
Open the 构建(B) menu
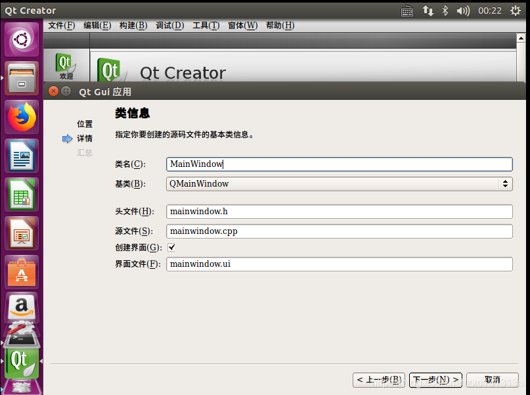tap(133, 26)
